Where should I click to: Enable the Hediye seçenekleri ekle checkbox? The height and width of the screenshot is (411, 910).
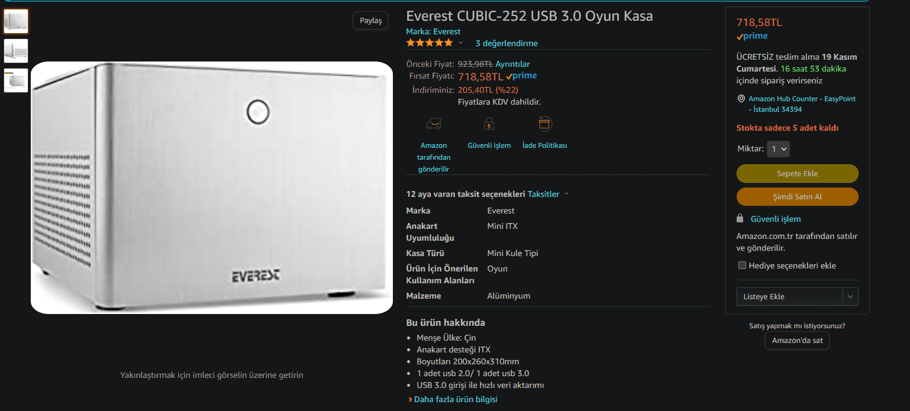[742, 266]
